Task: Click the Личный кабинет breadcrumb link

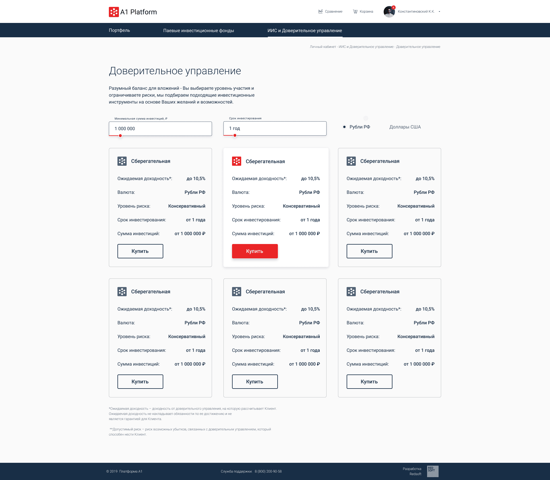Action: point(323,47)
